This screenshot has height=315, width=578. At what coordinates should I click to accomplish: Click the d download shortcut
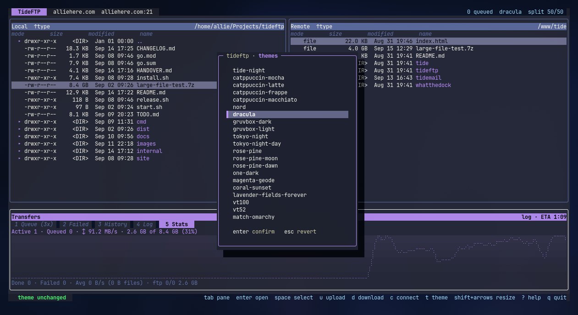pos(368,298)
